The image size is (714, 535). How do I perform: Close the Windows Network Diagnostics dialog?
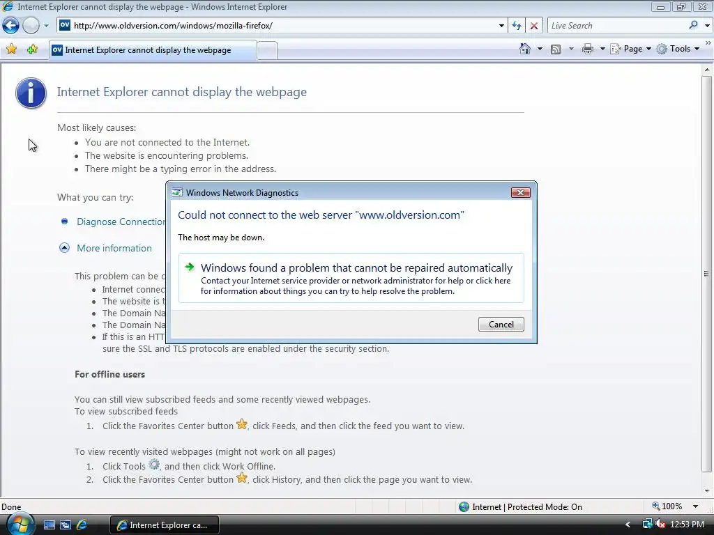pyautogui.click(x=520, y=192)
